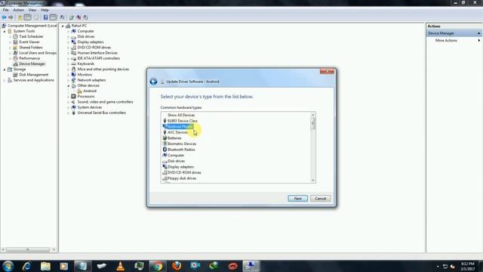Select Android Phone in hardware types list
483x272 pixels.
pos(180,126)
